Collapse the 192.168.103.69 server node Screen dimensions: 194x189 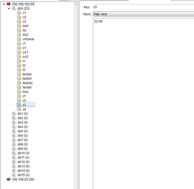[x=4, y=4]
